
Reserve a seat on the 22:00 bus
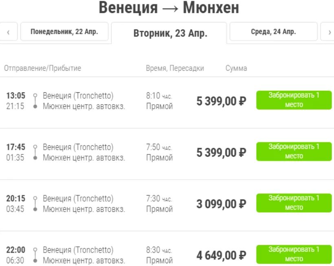[294, 254]
